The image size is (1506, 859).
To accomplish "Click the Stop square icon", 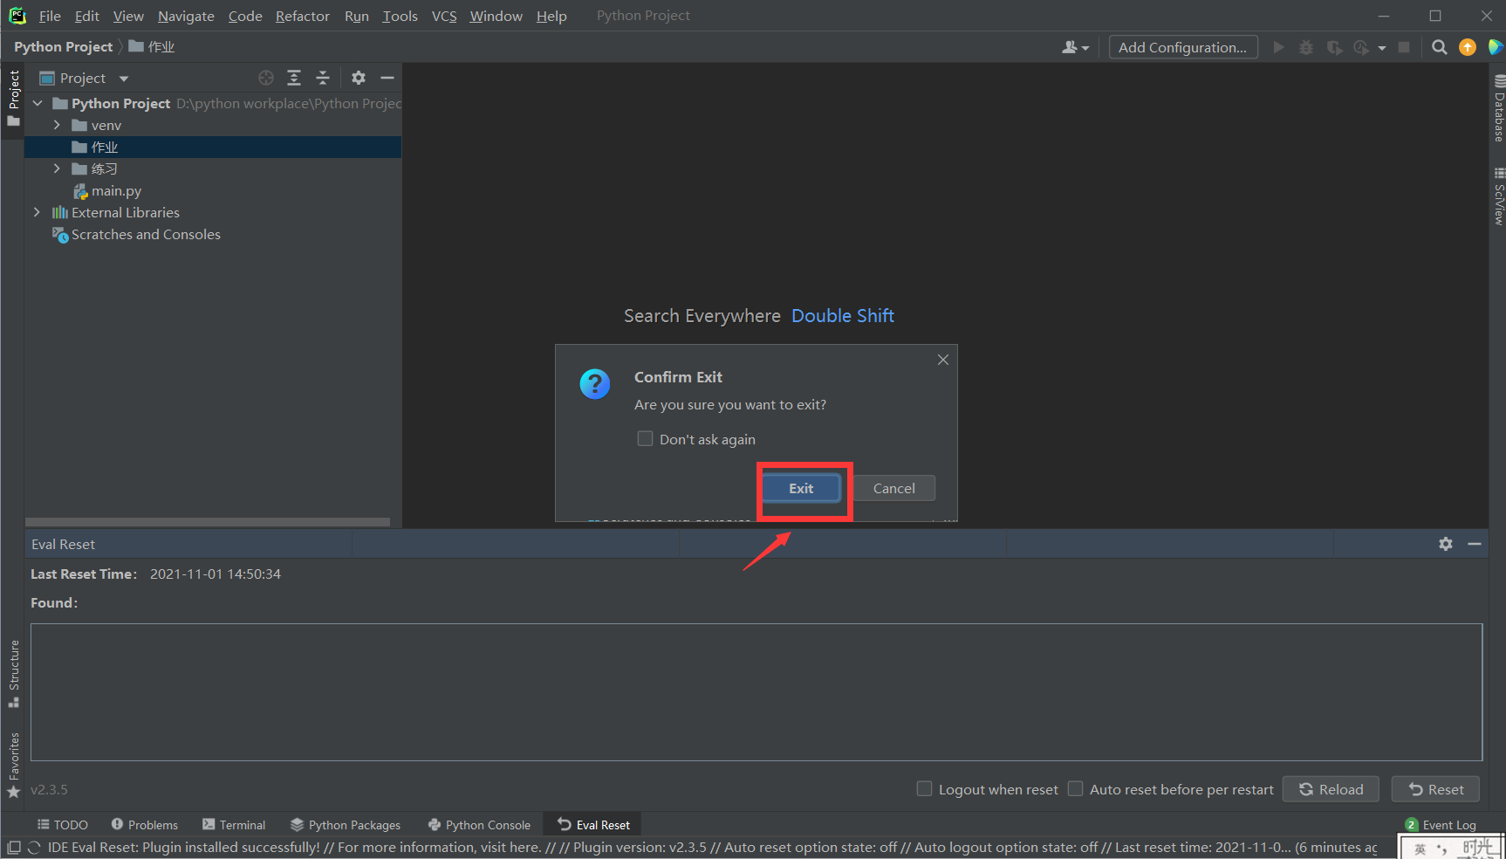I will (1404, 47).
